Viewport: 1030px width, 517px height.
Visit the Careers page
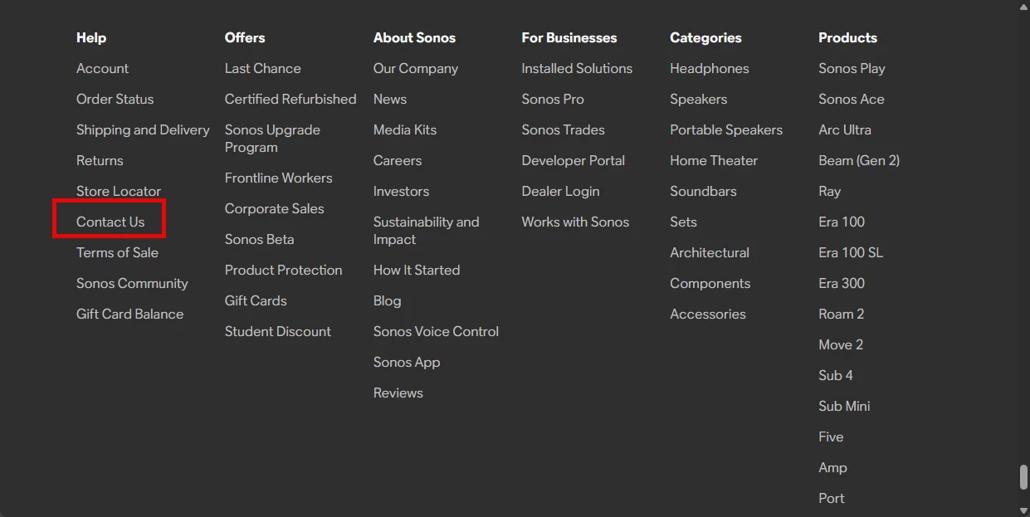click(x=398, y=160)
